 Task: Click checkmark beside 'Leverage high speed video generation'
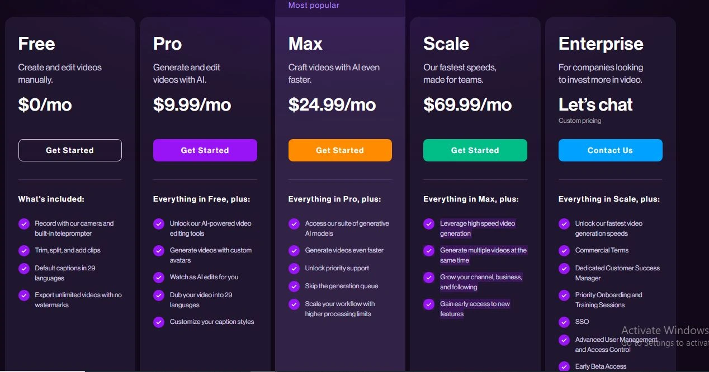[x=429, y=224]
